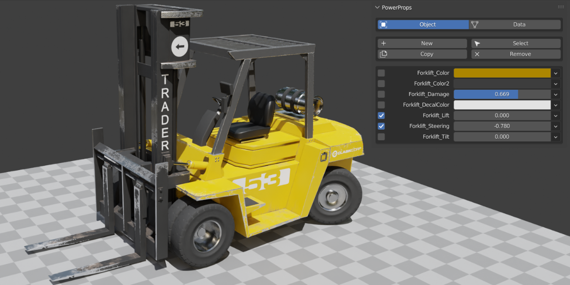Click the Forklift_Color2 label text

(x=432, y=84)
